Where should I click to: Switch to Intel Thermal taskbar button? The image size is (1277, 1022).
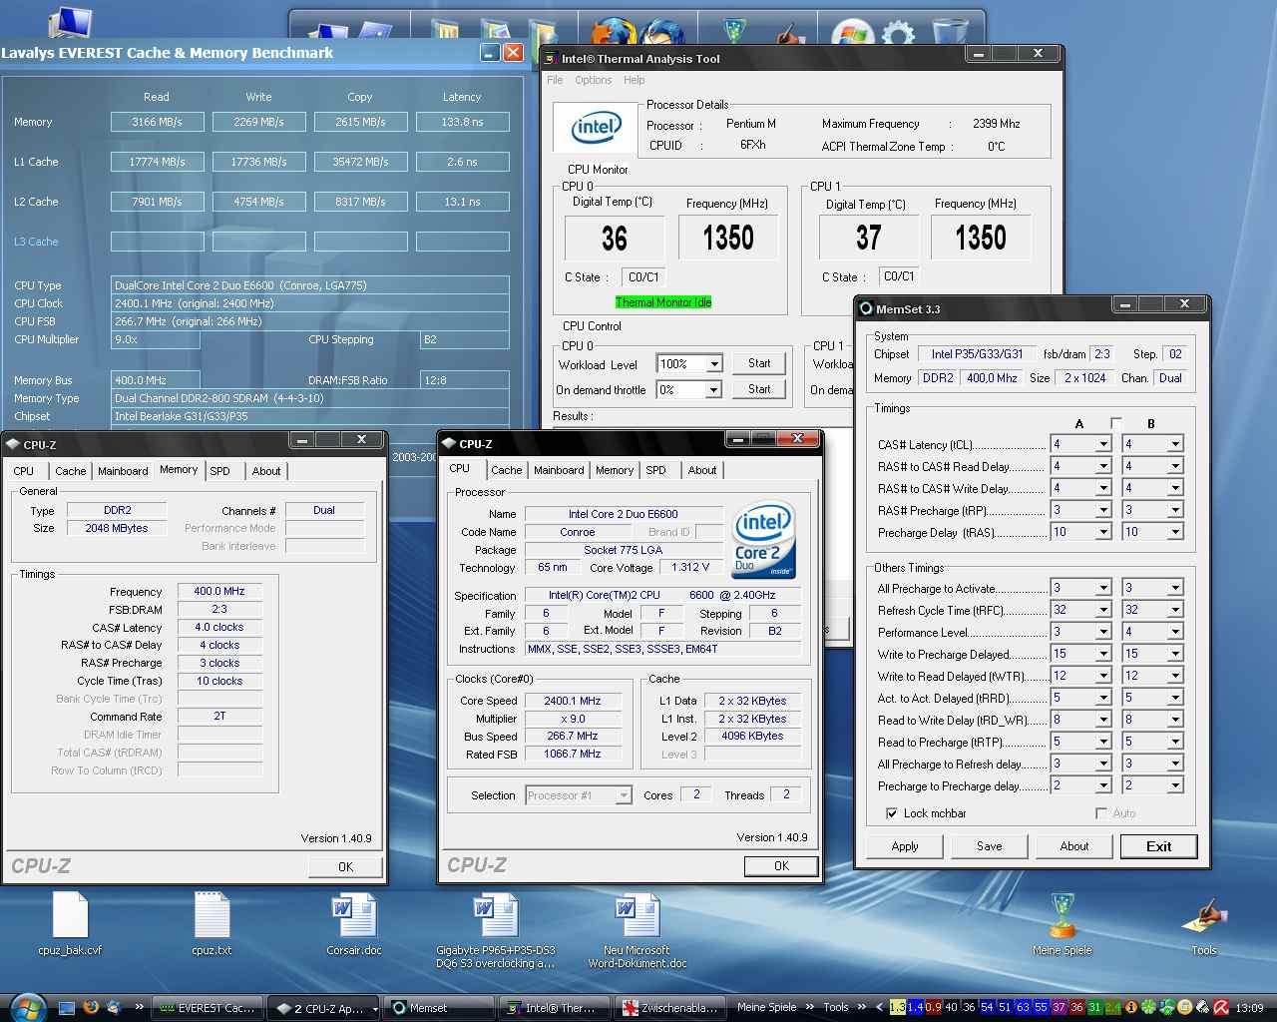pos(555,1008)
